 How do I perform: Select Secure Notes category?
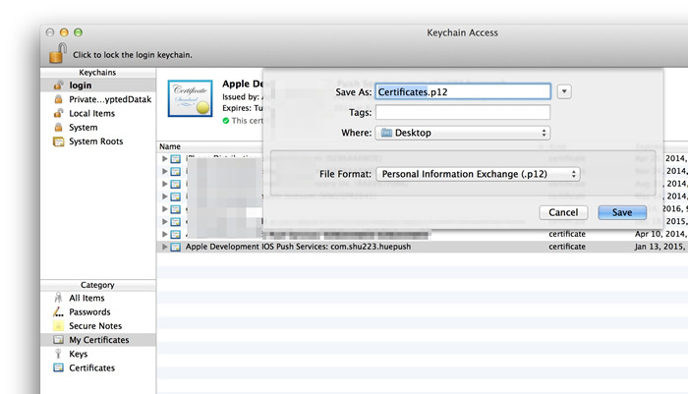[x=98, y=326]
